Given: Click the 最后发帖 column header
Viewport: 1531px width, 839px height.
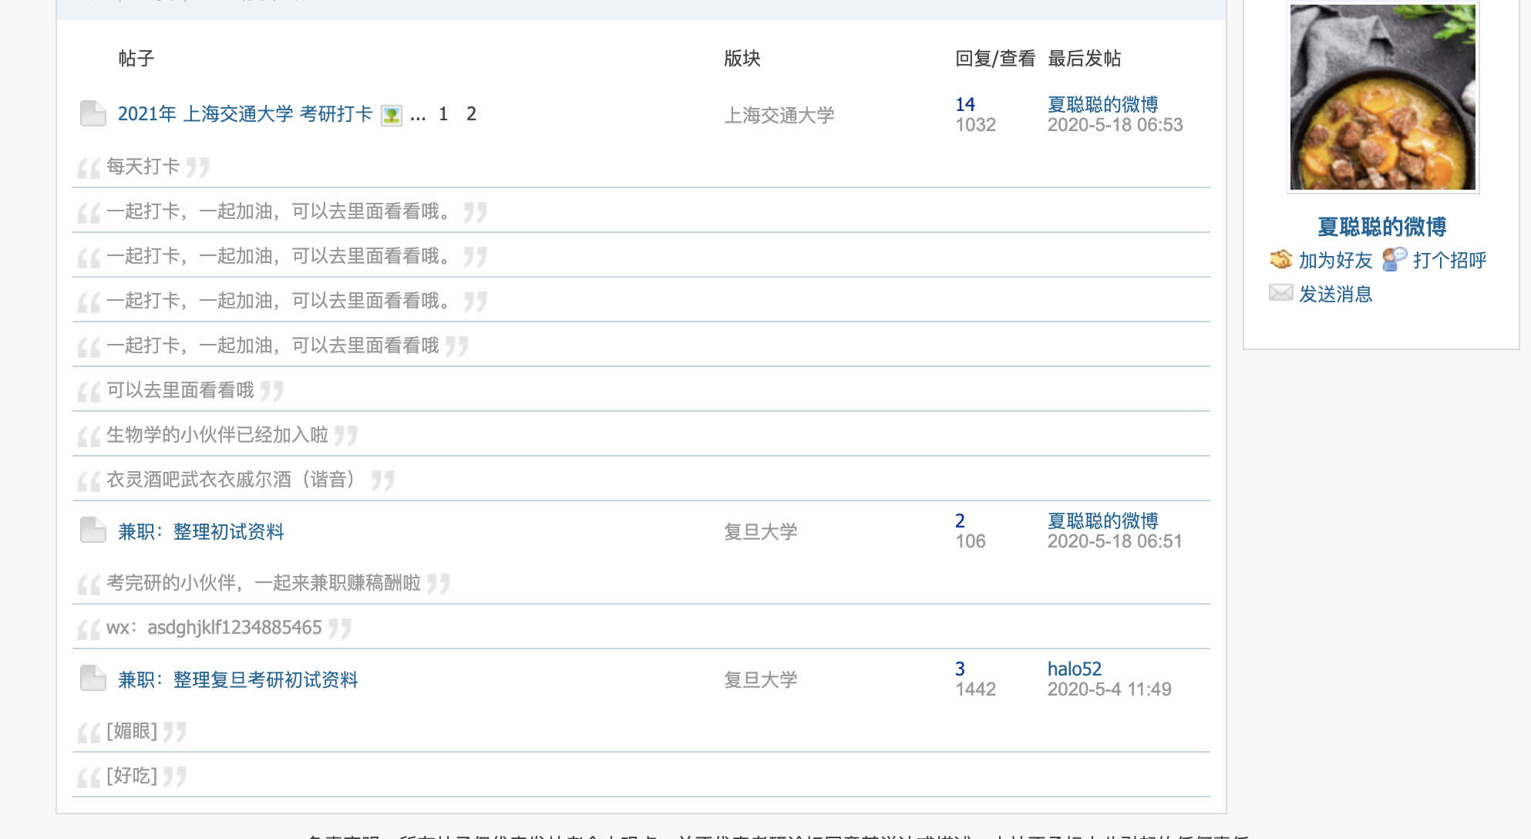Looking at the screenshot, I should click(x=1085, y=58).
